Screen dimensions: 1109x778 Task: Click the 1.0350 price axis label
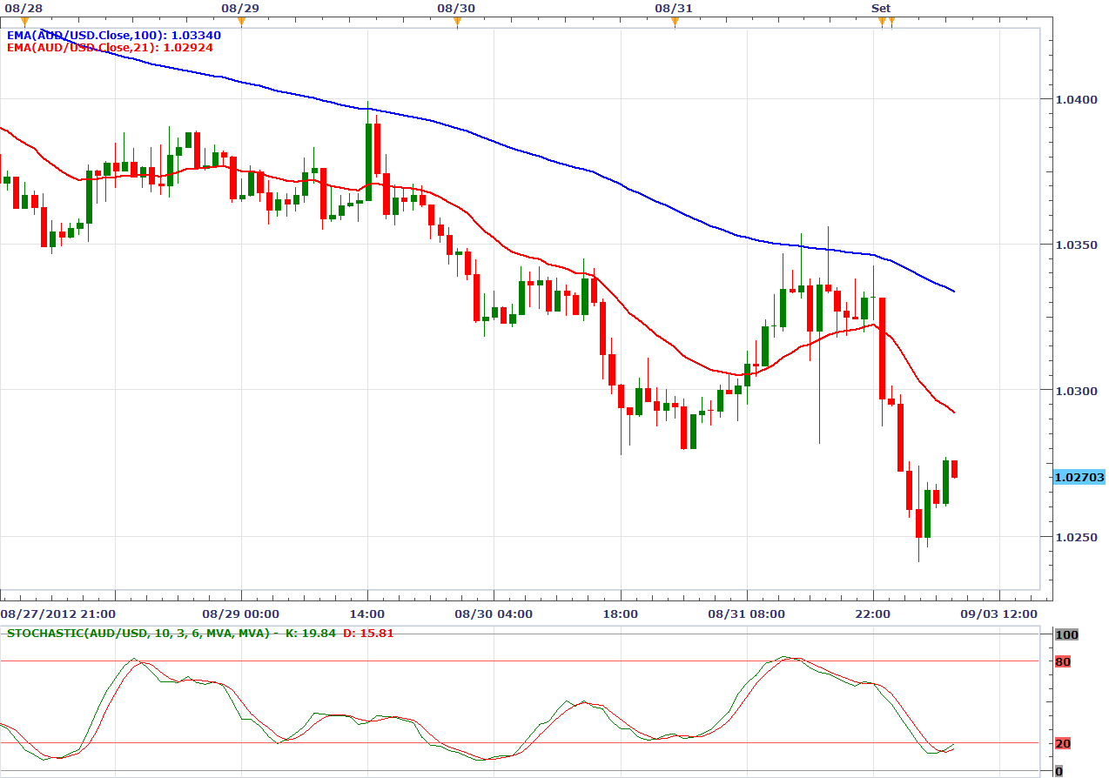1075,245
